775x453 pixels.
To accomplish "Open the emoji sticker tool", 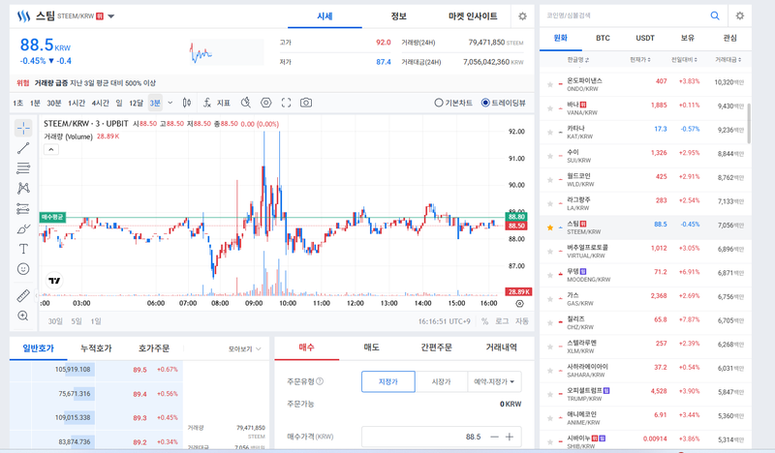I will click(23, 269).
